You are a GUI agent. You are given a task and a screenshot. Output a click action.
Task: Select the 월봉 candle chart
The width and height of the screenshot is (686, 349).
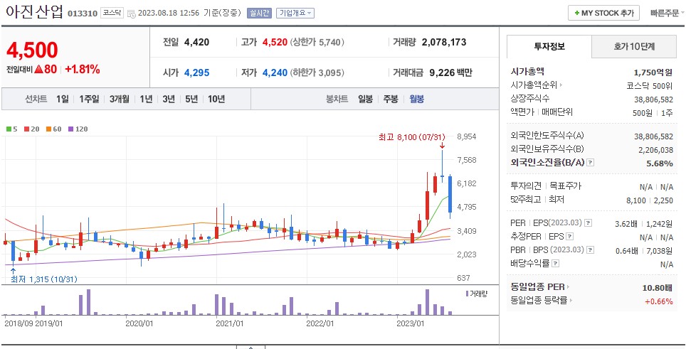(416, 99)
